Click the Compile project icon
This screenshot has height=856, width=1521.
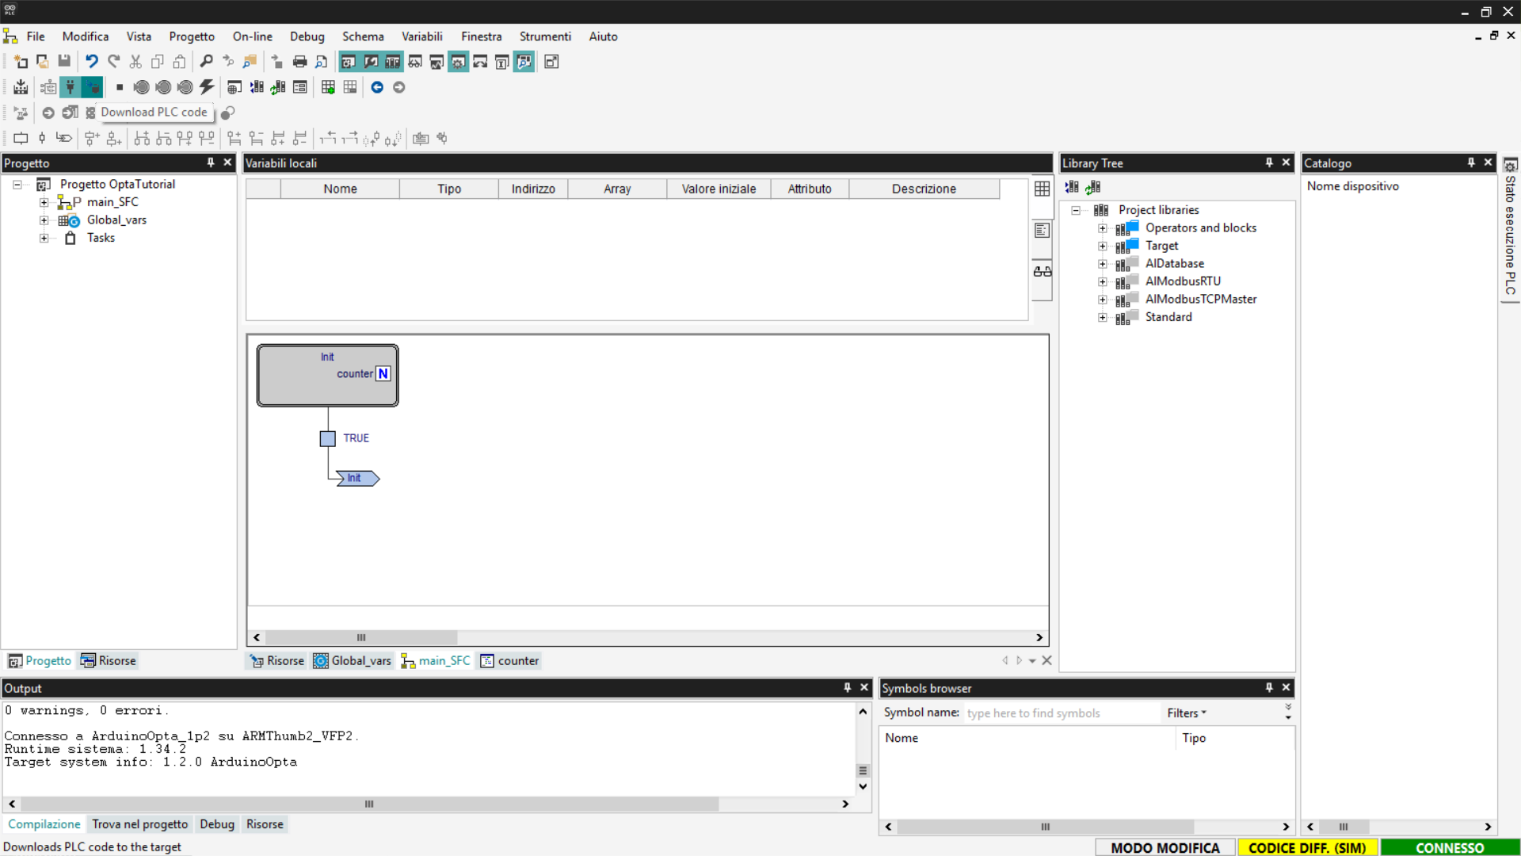pos(21,87)
